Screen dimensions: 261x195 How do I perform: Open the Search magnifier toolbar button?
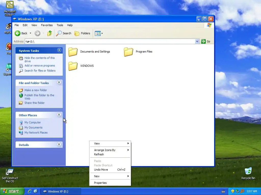[x=63, y=33]
